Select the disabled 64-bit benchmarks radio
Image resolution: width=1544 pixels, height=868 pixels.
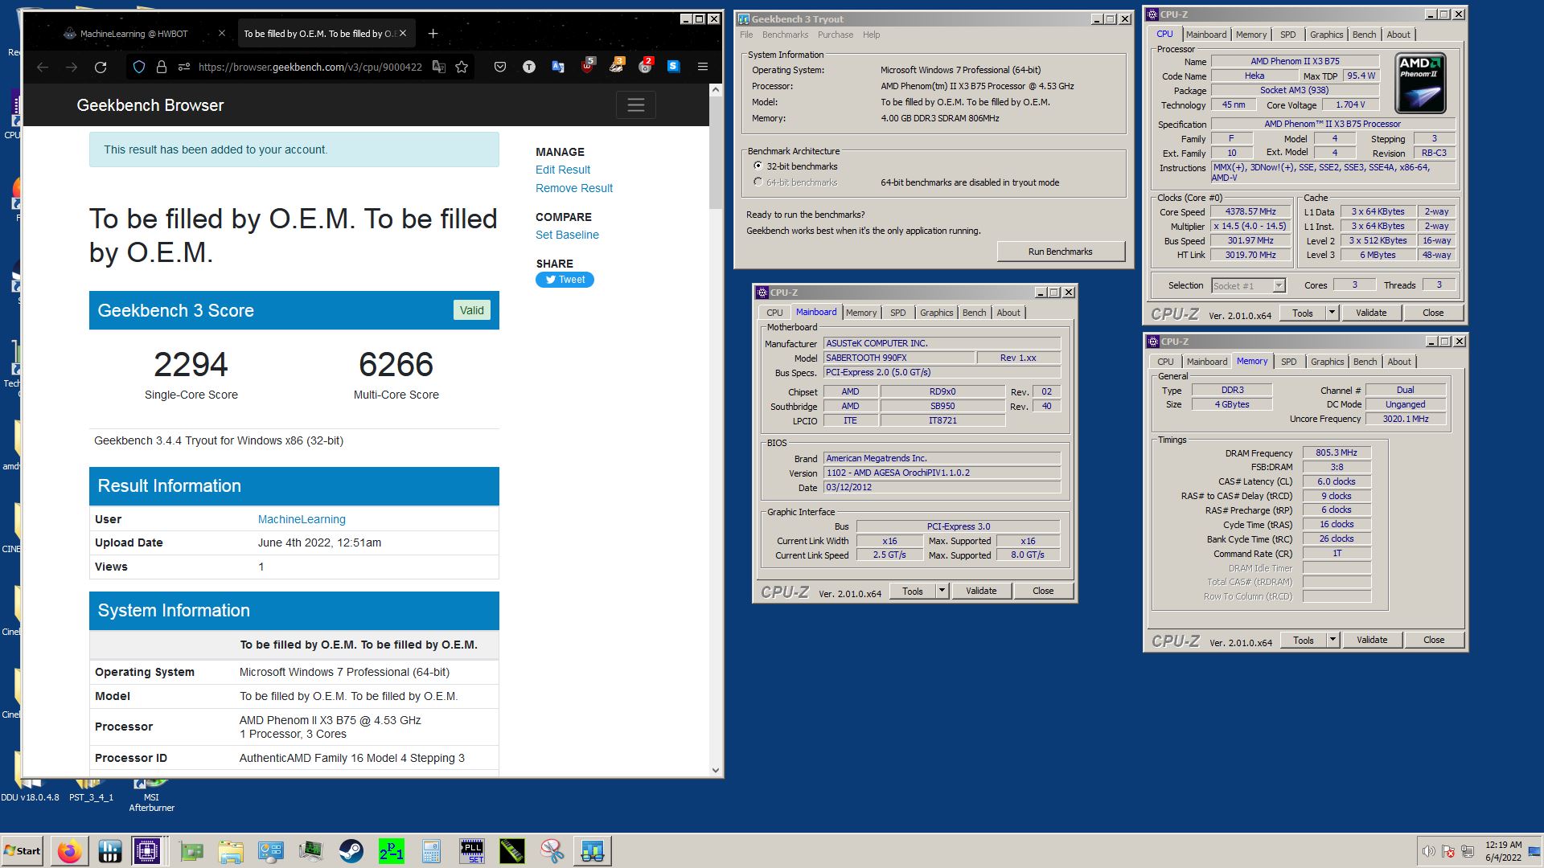758,182
